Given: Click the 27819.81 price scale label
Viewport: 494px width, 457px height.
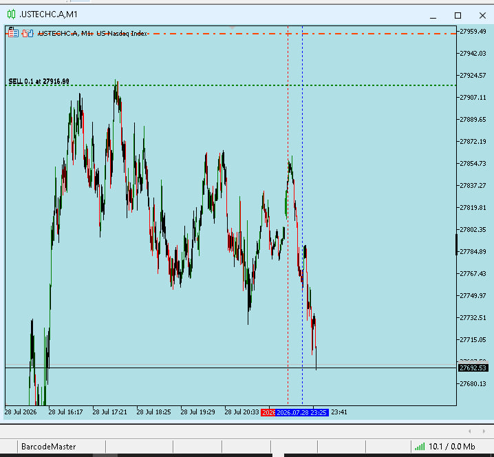Looking at the screenshot, I should click(473, 207).
